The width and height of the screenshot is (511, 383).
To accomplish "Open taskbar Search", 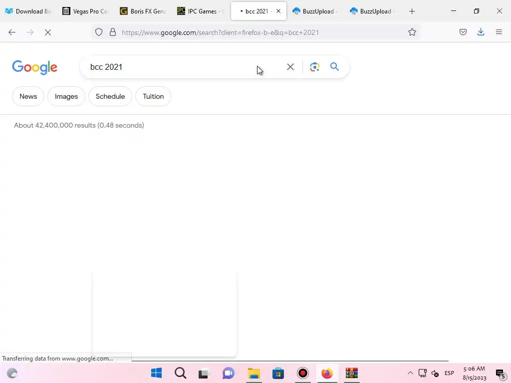I will click(180, 373).
